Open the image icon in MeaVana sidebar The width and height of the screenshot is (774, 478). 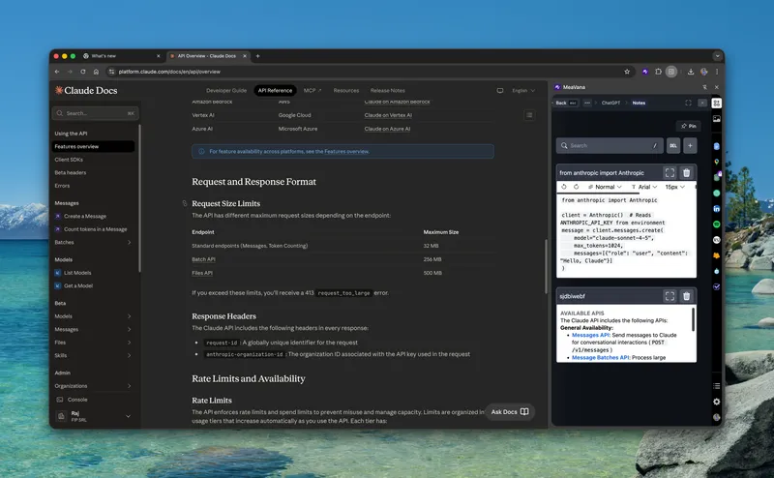point(717,118)
